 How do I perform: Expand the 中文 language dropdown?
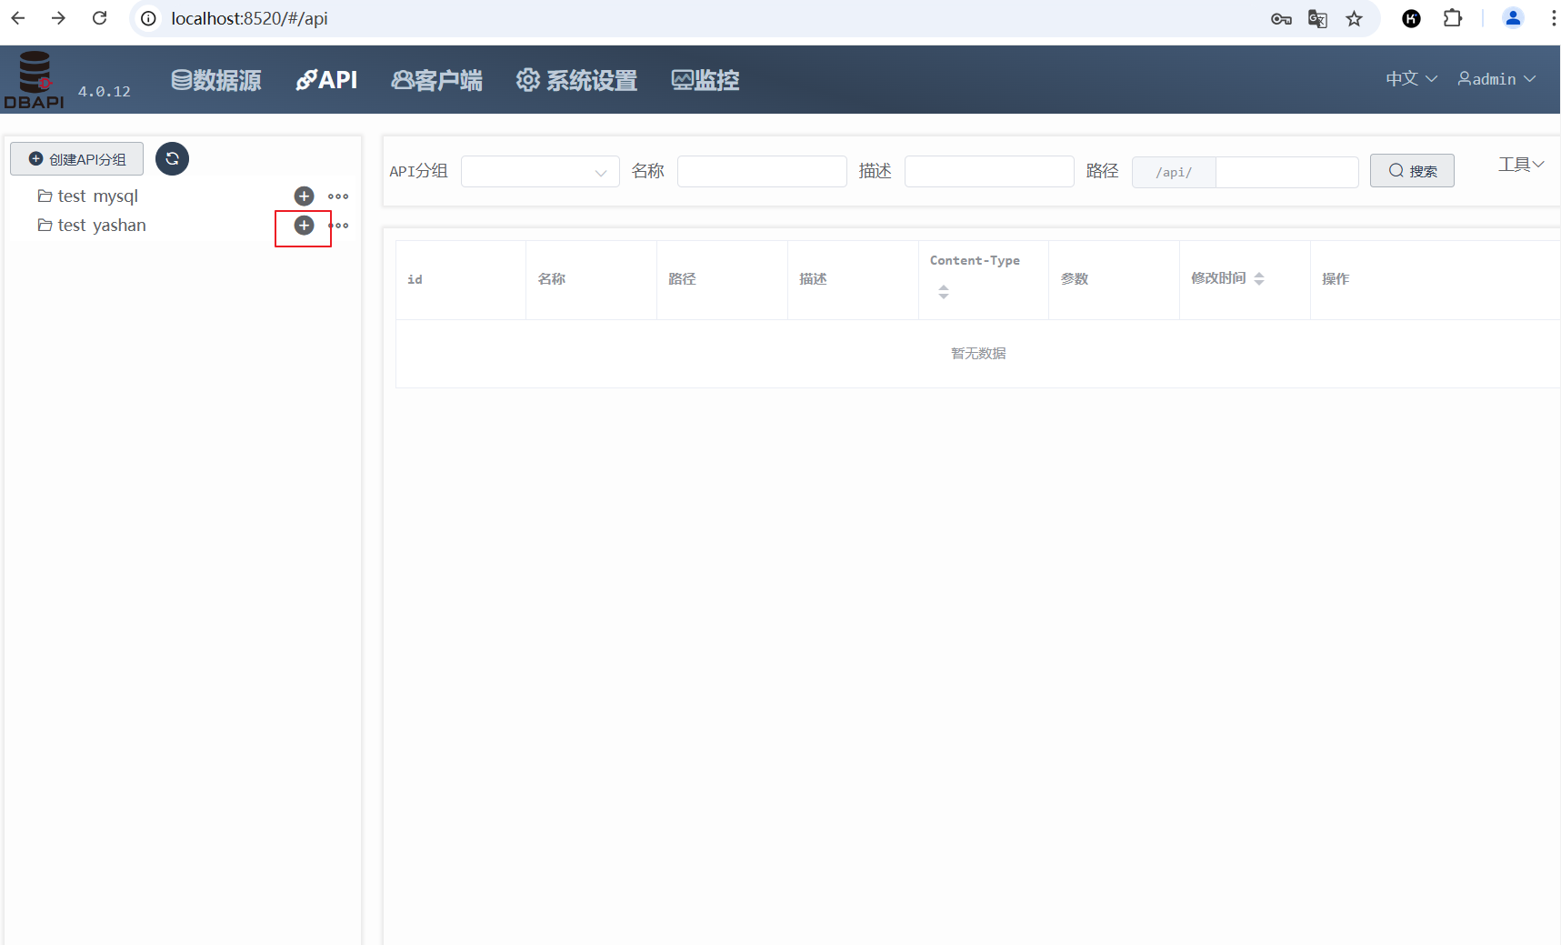click(x=1410, y=79)
